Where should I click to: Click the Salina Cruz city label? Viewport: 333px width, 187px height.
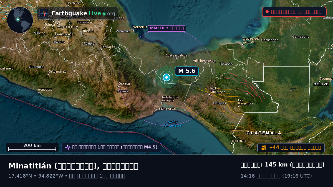click(167, 109)
